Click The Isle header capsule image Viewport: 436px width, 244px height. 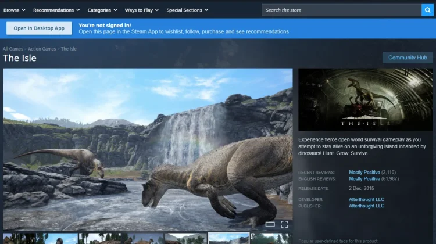pyautogui.click(x=366, y=100)
